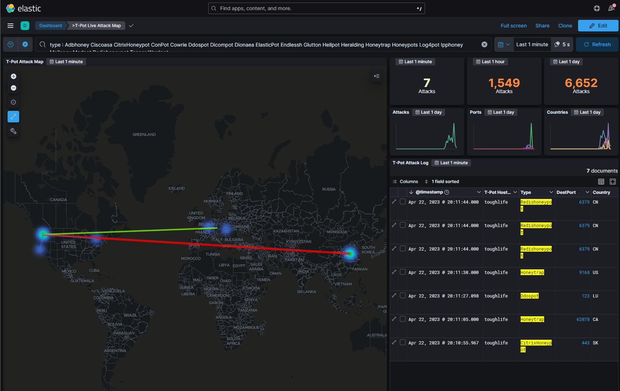
Task: Open the Attacks chart Last 1 day badge
Action: (x=429, y=112)
